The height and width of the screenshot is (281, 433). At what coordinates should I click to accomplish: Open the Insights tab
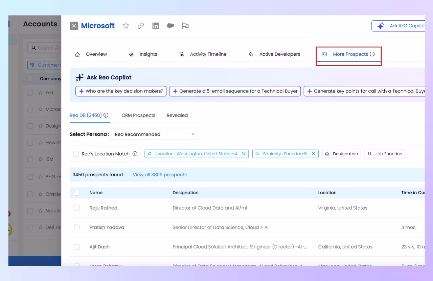[x=143, y=54]
